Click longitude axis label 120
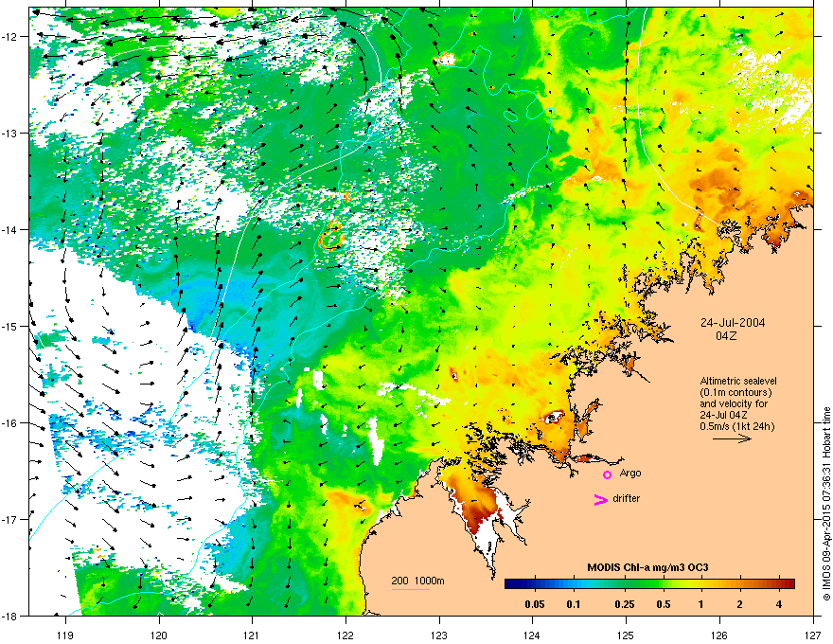 click(x=159, y=635)
